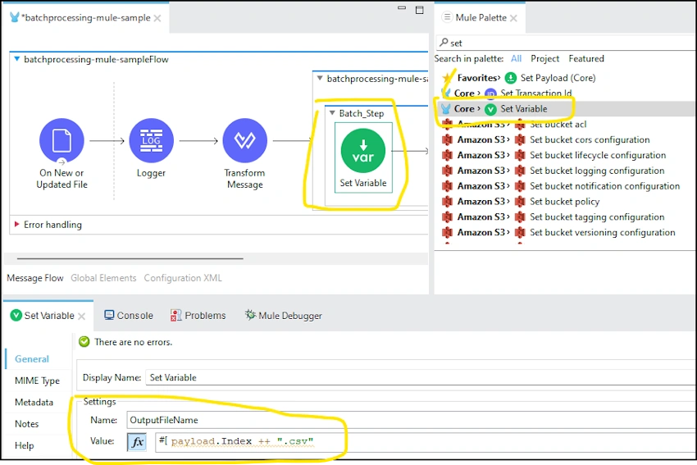Close the batchprocessing-mule-sample editor tab
The image size is (697, 465).
[157, 18]
